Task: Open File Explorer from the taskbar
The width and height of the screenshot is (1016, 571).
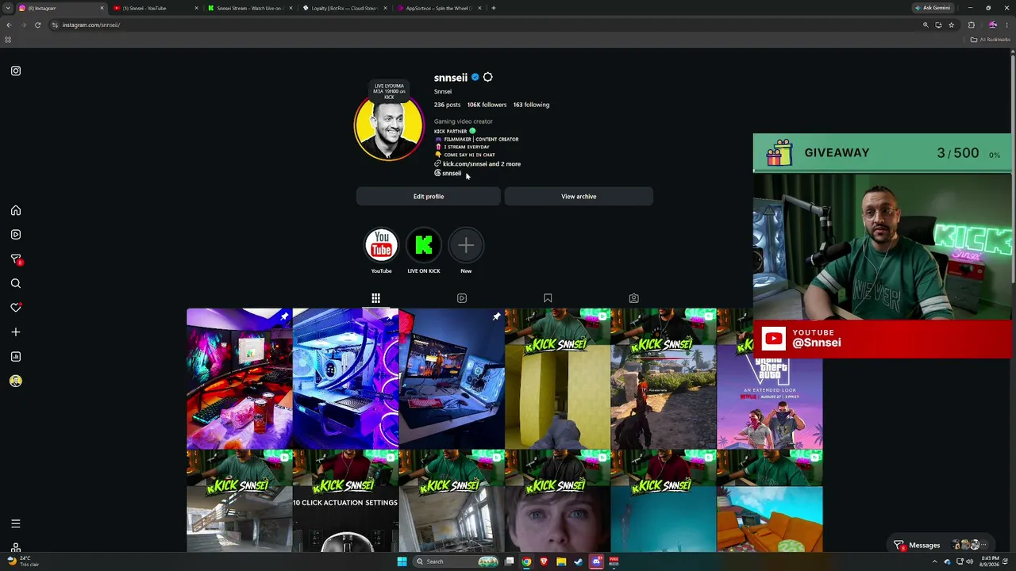Action: coord(561,561)
